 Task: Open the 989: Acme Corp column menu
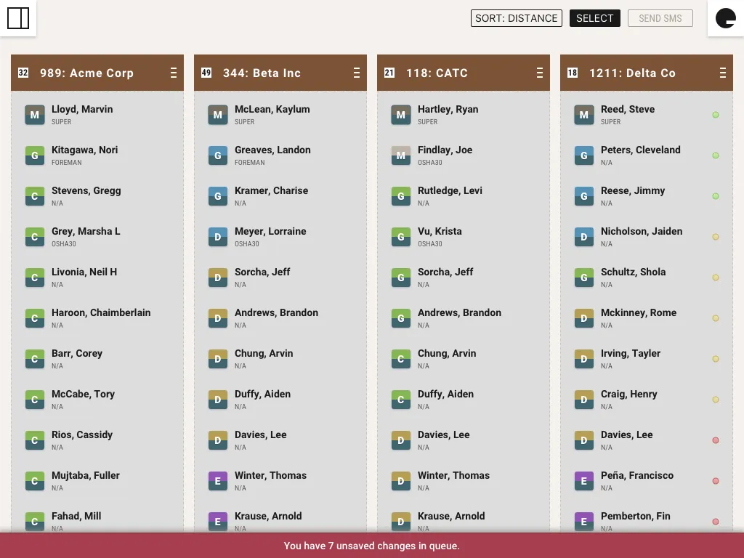pos(174,73)
